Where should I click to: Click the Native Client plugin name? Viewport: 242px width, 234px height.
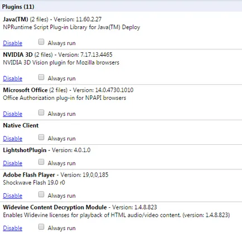tap(21, 125)
